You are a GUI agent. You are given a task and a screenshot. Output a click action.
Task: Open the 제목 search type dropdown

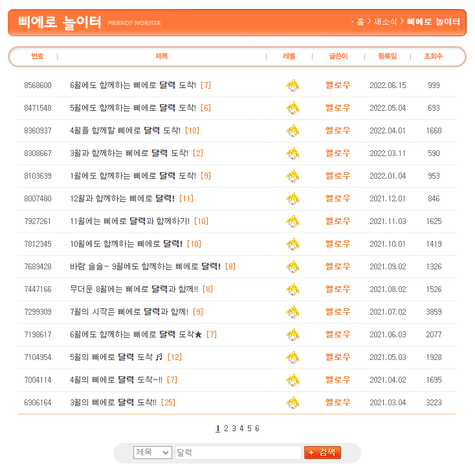[x=153, y=453]
